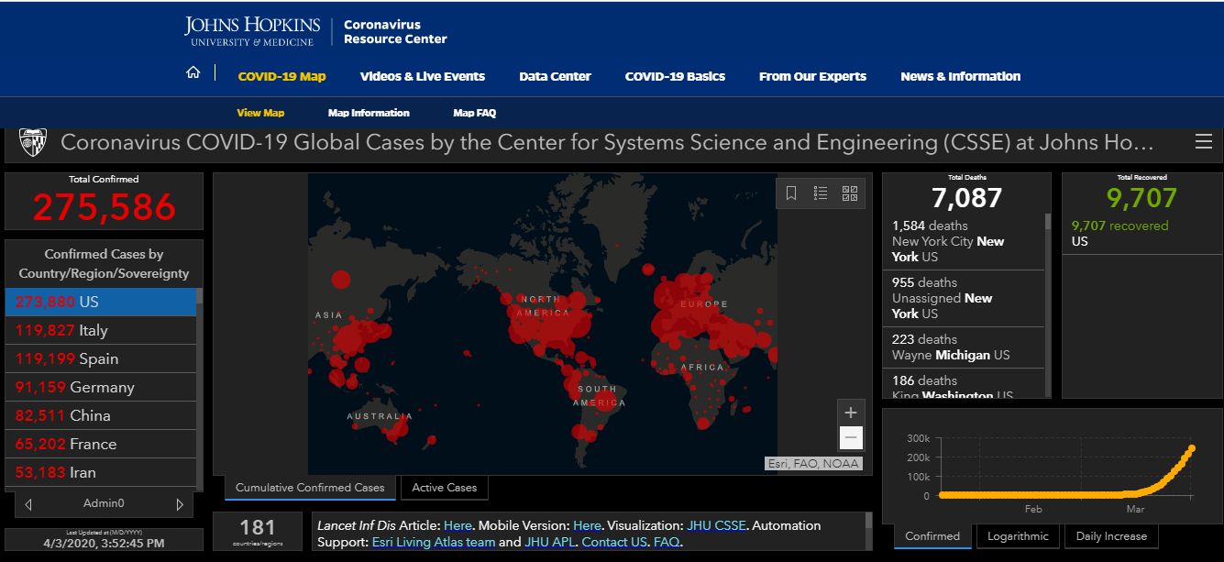Open the hamburger menu icon
Image resolution: width=1224 pixels, height=562 pixels.
pyautogui.click(x=1204, y=142)
